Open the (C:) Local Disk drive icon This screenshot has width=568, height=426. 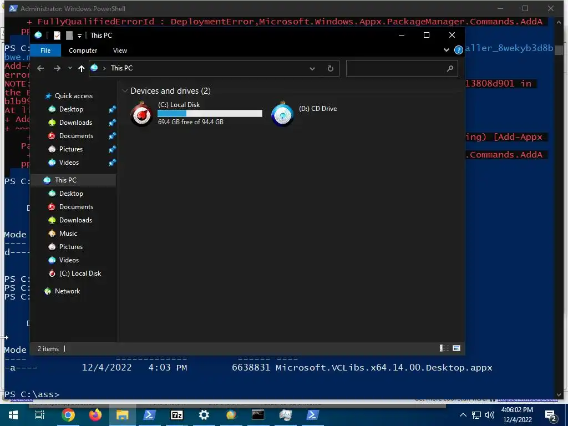(x=141, y=114)
